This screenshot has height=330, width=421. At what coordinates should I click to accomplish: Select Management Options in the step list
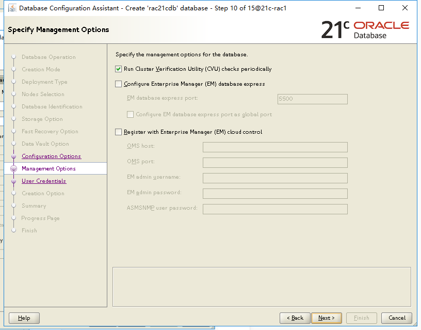coord(48,168)
